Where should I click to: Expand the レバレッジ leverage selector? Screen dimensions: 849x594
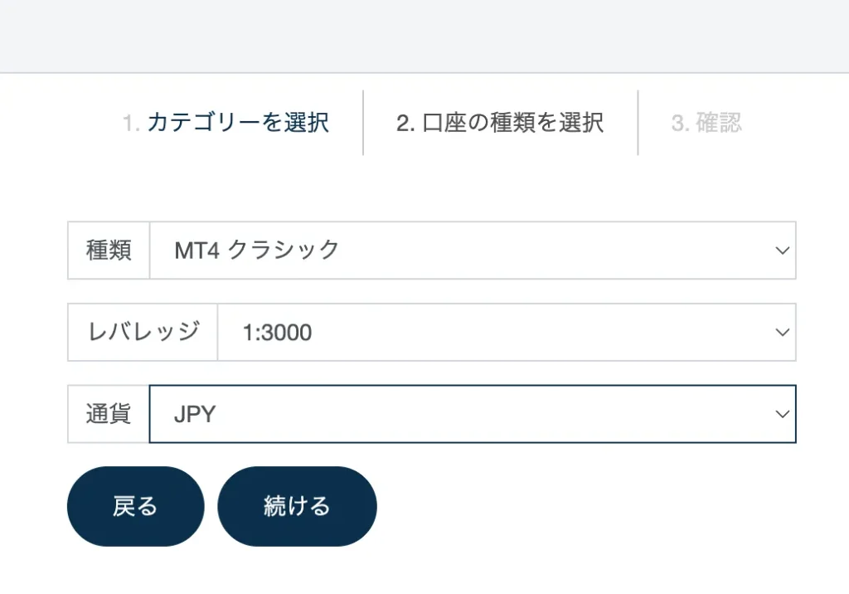point(497,332)
